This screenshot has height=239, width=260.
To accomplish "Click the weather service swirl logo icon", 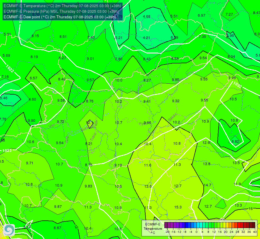I will pyautogui.click(x=9, y=230).
